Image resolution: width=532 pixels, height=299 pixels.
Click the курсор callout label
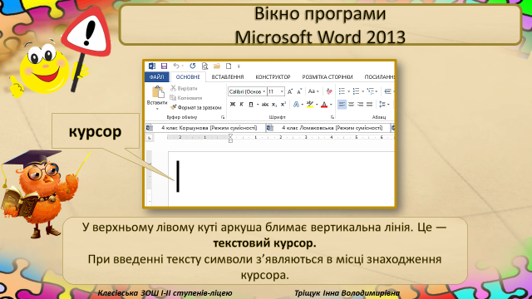[96, 131]
